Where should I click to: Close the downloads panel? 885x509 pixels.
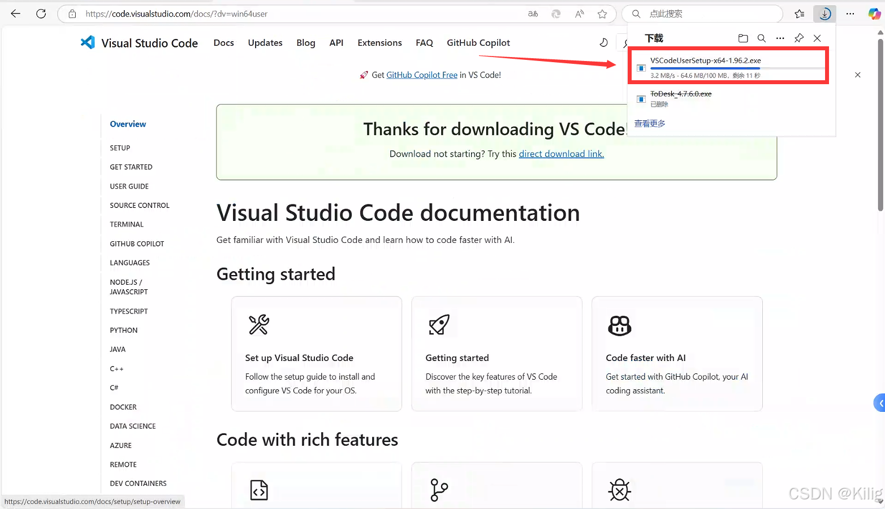817,38
